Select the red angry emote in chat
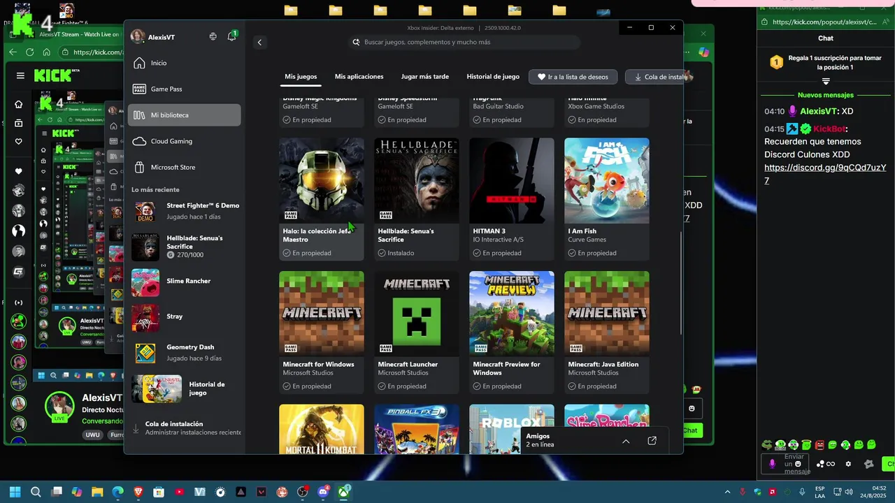The image size is (895, 503). [x=819, y=445]
